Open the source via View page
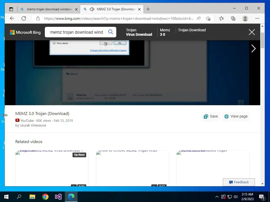This screenshot has width=270, height=202. 236,117
